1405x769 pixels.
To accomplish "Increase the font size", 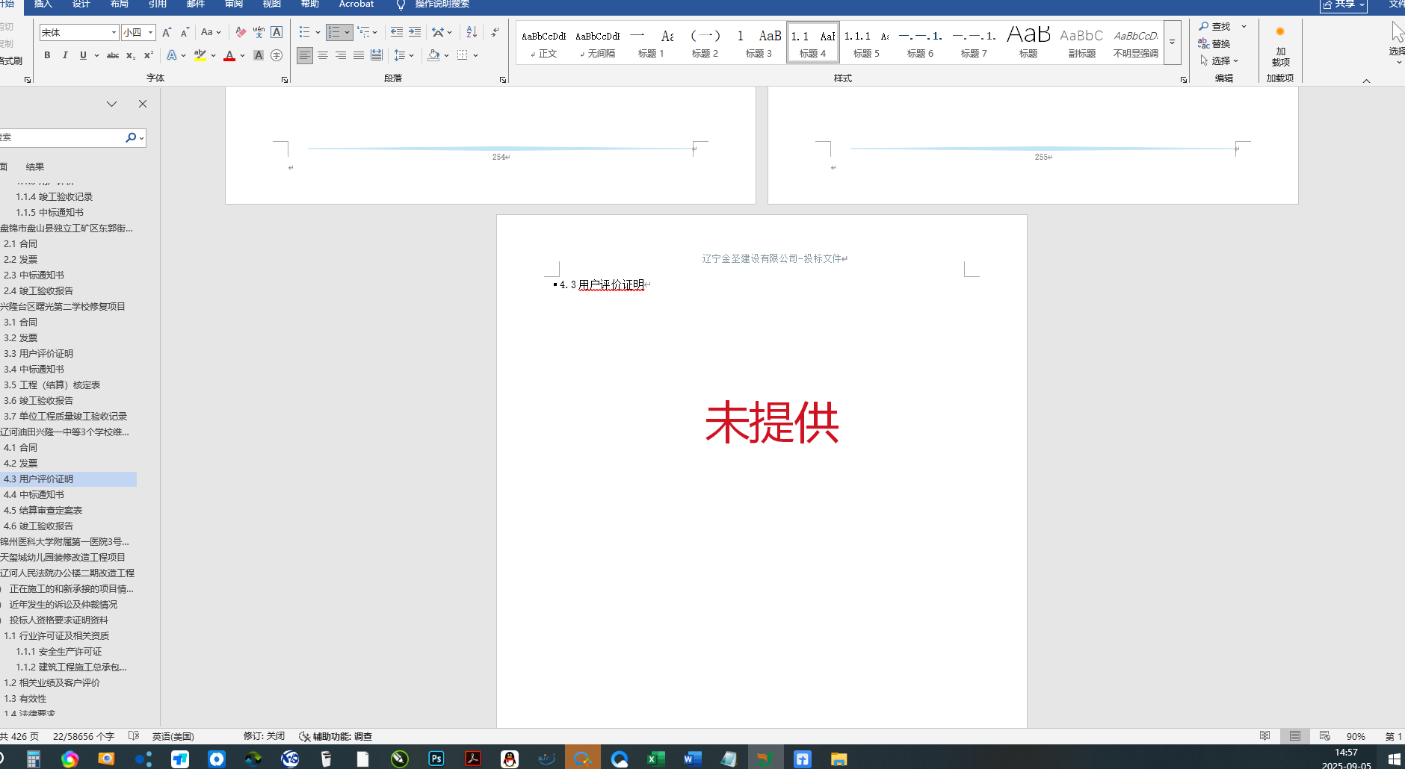I will 167,32.
